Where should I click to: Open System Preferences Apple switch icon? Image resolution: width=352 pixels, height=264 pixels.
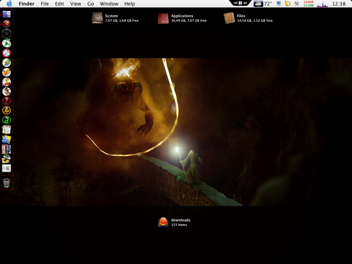click(x=7, y=168)
